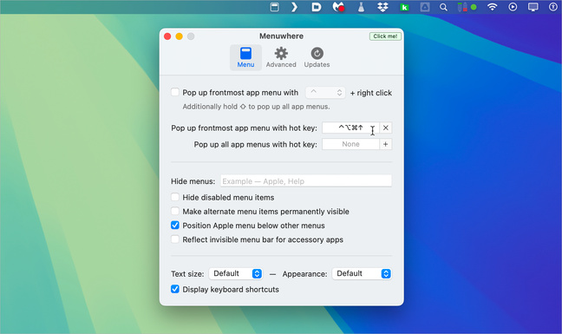This screenshot has width=562, height=334.
Task: Open the Dropbox menu bar icon
Action: click(x=382, y=7)
